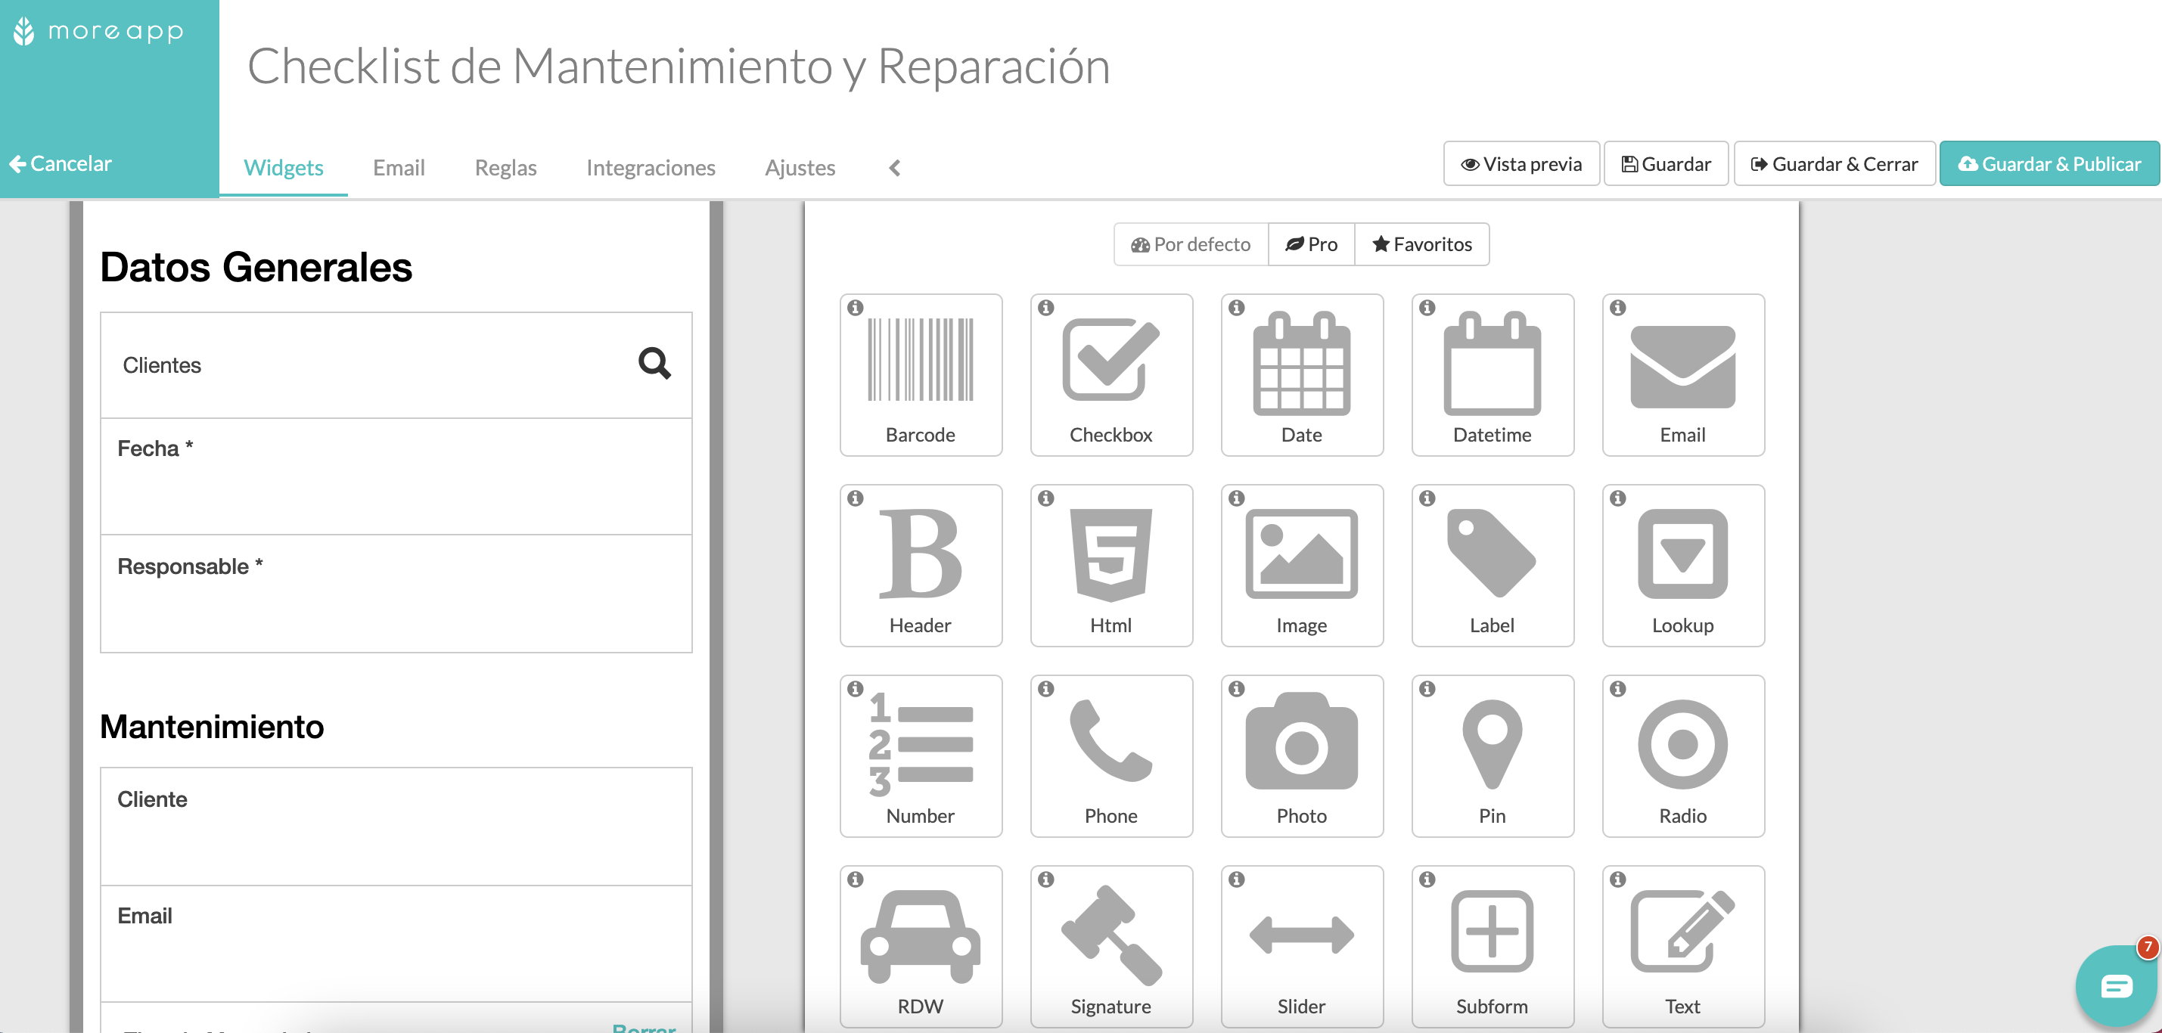Add a Pin widget
This screenshot has width=2162, height=1033.
click(x=1493, y=755)
